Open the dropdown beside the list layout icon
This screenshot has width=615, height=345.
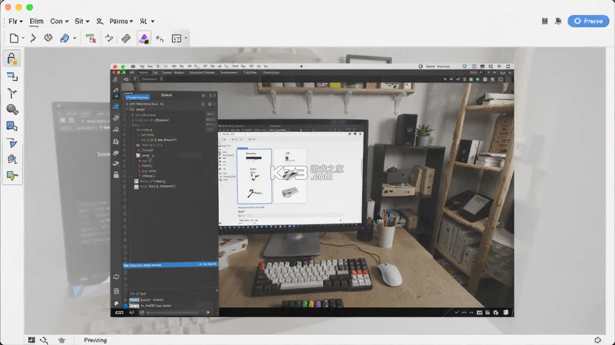[186, 38]
